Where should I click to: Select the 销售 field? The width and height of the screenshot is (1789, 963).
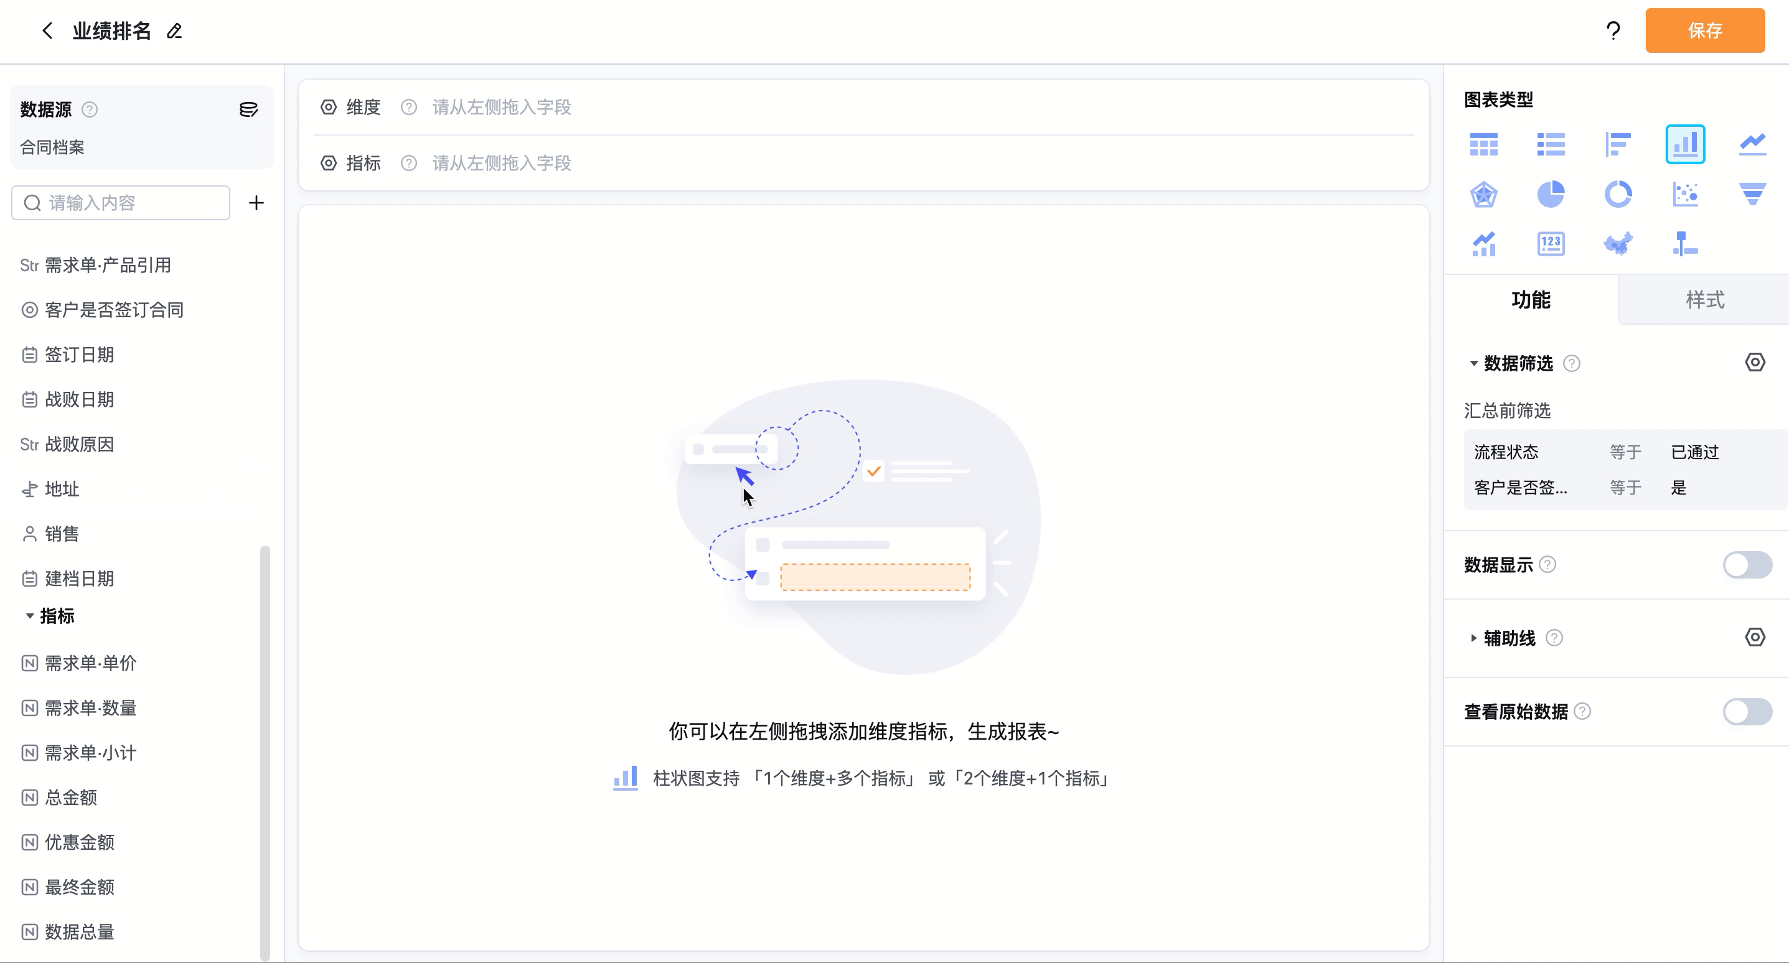(50, 534)
